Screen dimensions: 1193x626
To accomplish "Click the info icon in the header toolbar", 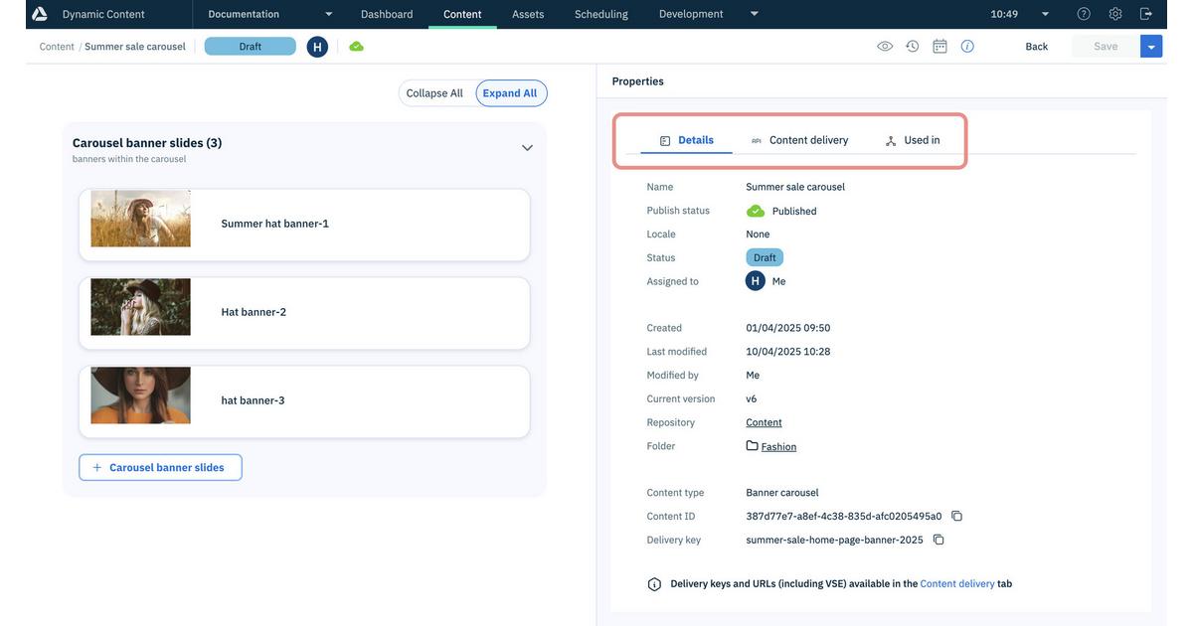I will [x=967, y=47].
